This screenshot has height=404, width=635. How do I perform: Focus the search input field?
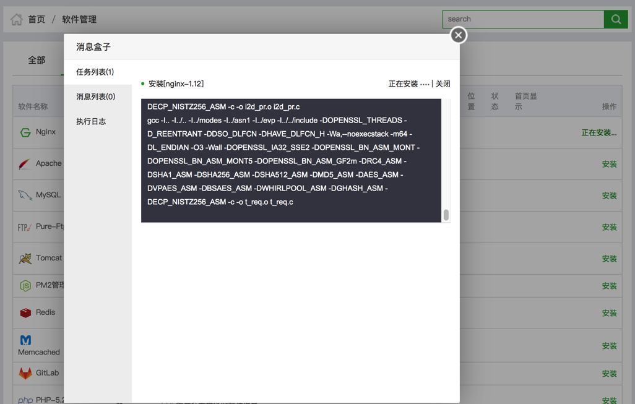pos(523,19)
